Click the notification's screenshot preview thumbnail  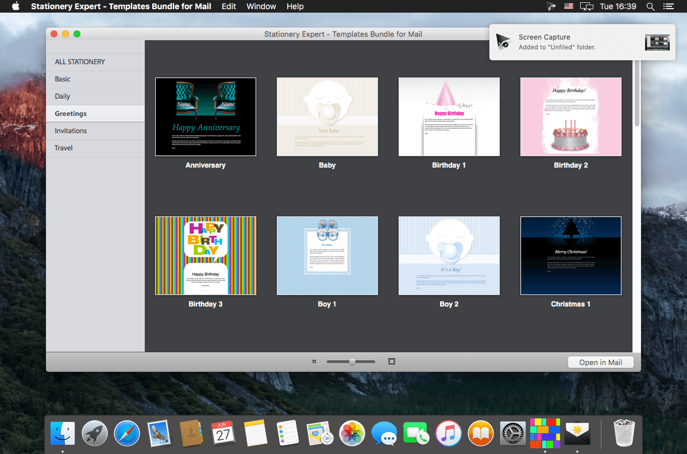click(x=657, y=42)
